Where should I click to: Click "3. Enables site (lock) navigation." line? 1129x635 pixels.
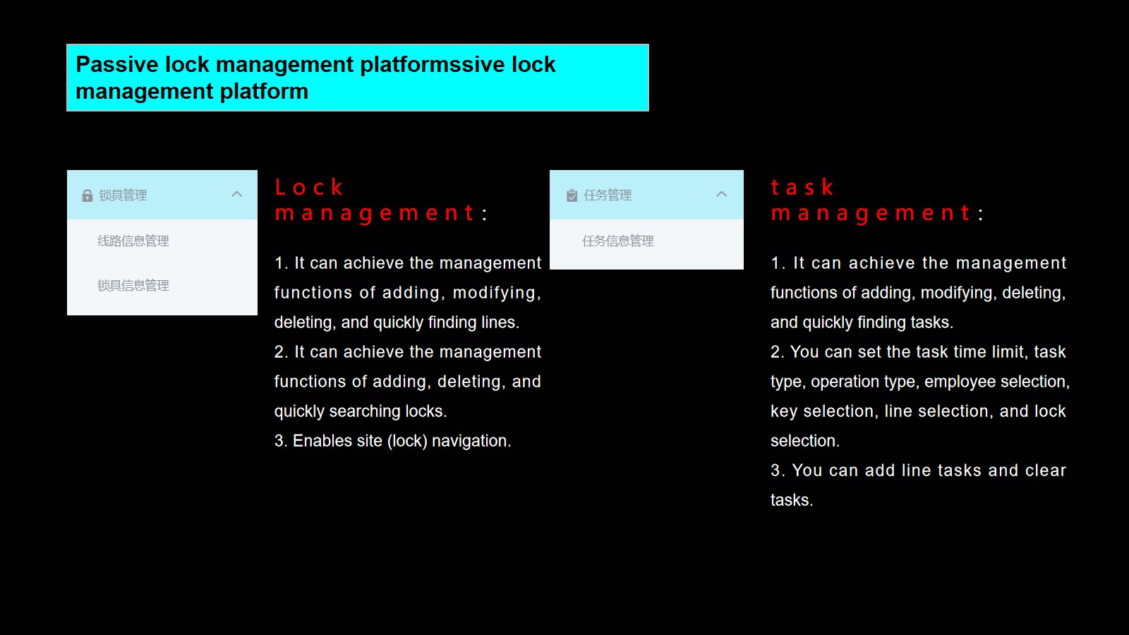coord(392,441)
